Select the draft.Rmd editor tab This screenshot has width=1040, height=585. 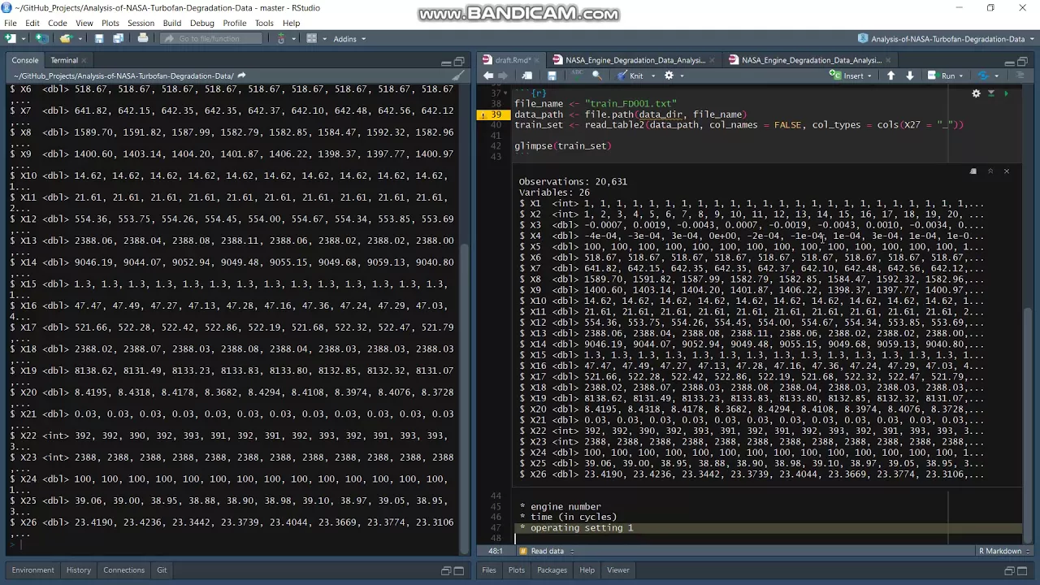coord(512,60)
